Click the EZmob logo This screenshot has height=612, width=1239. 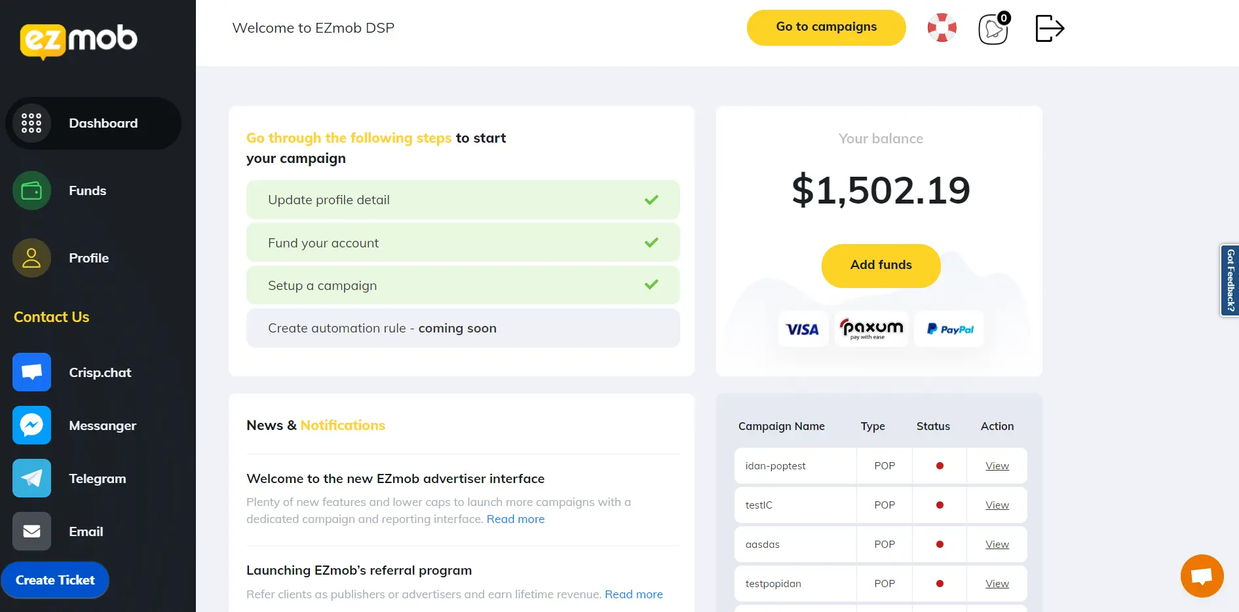[x=78, y=41]
